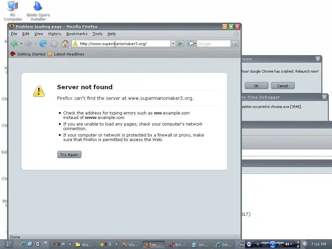Skip to previous track on media toolbar
This screenshot has height=249, width=332.
265,244
